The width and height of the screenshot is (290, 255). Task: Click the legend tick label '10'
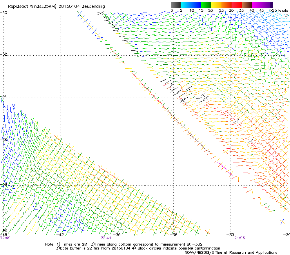click(192, 11)
